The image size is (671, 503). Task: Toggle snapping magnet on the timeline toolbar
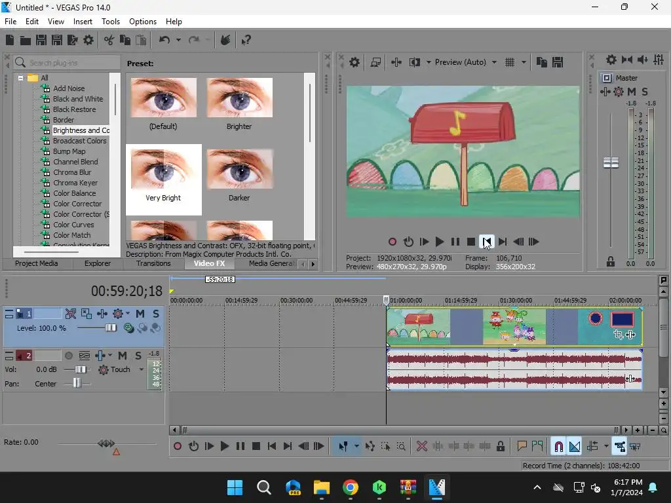pyautogui.click(x=558, y=447)
